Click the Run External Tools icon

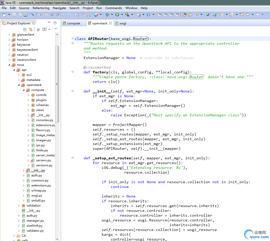click(x=127, y=15)
